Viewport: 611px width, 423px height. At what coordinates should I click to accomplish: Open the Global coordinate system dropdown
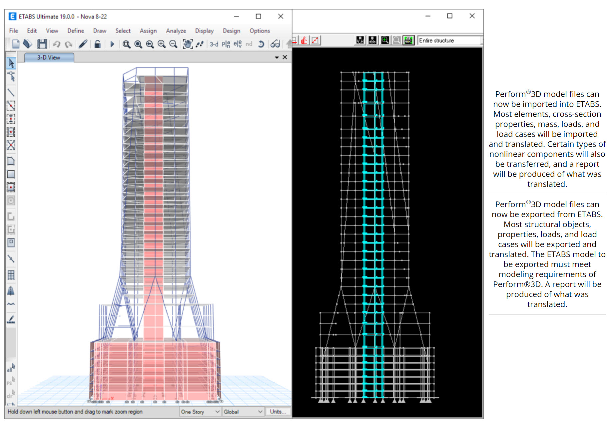tap(243, 412)
